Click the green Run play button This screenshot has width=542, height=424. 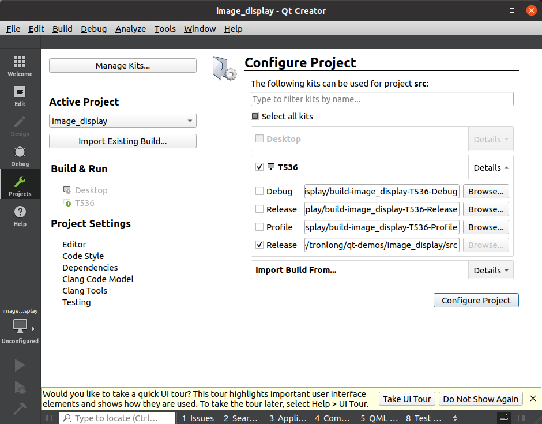(x=20, y=365)
